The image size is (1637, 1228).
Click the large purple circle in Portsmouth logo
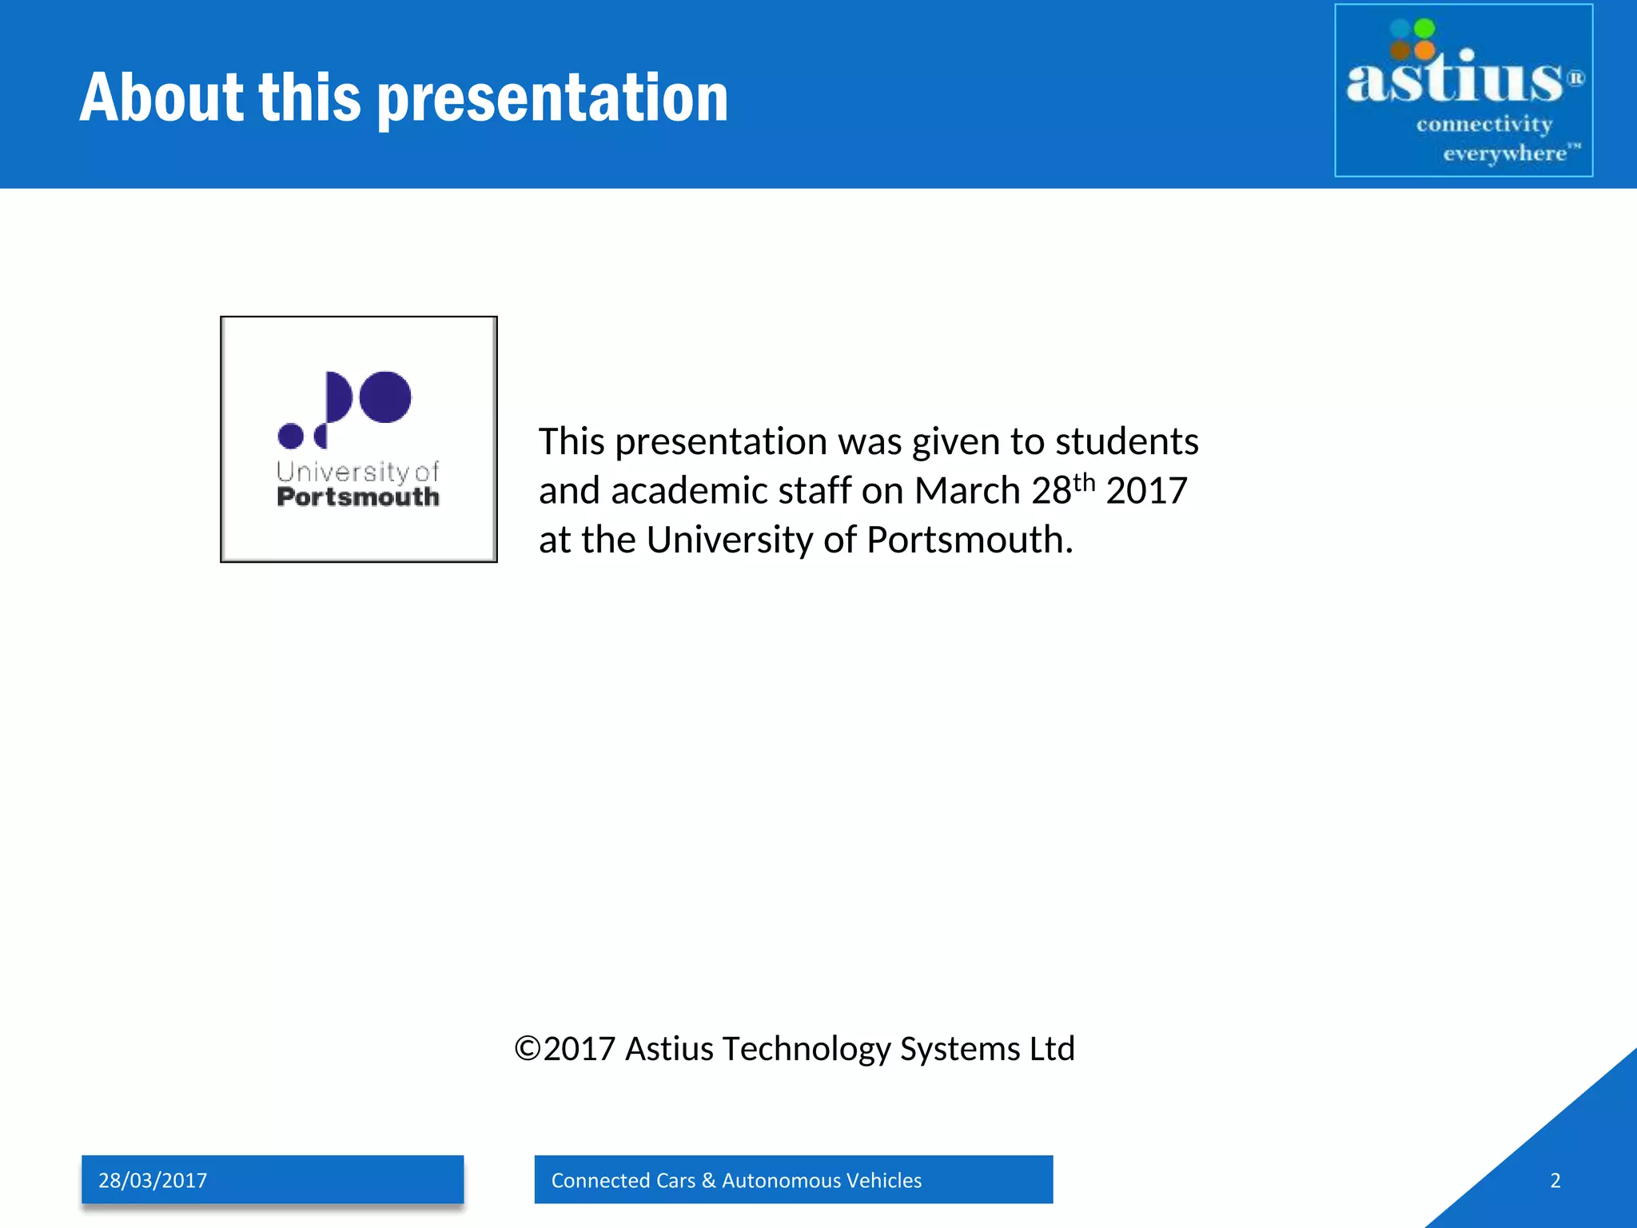click(385, 397)
